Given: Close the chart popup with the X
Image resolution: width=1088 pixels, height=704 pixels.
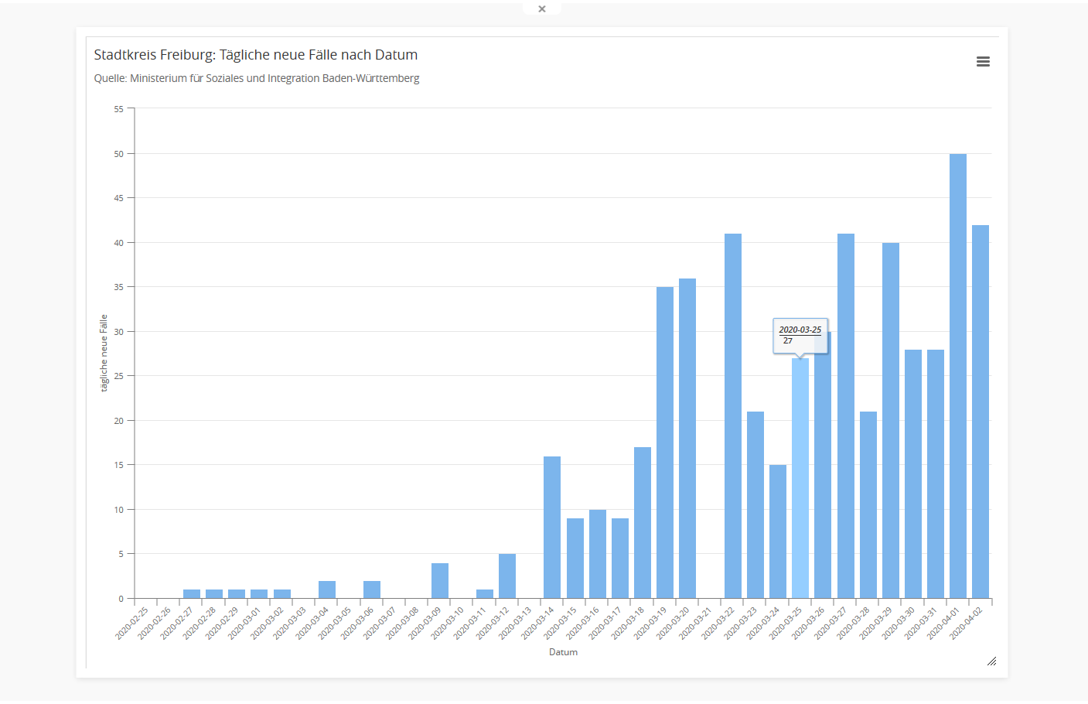Looking at the screenshot, I should [542, 9].
